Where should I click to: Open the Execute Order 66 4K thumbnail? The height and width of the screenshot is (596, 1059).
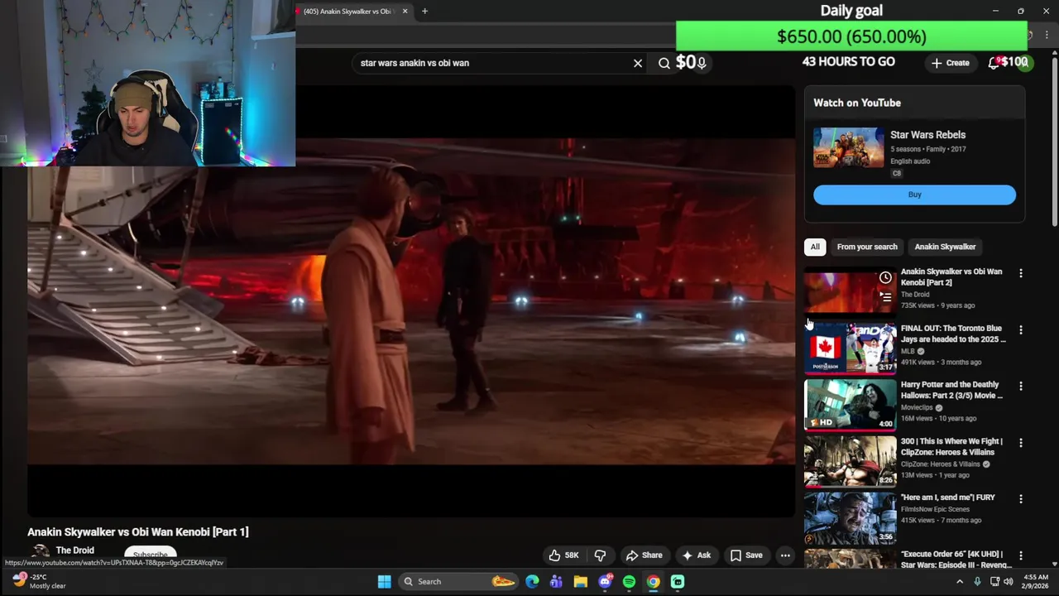tap(850, 560)
